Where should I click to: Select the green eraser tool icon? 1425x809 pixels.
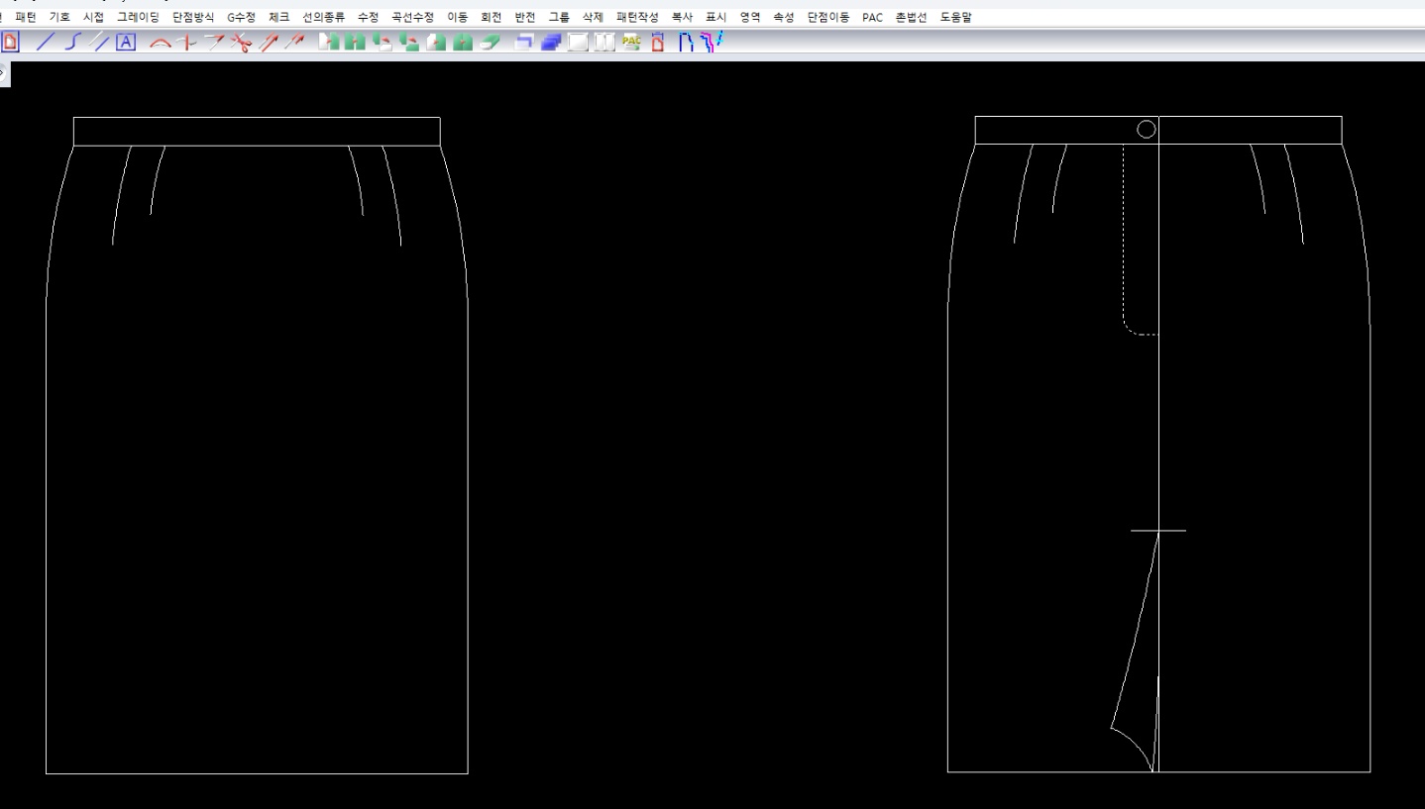click(x=491, y=42)
